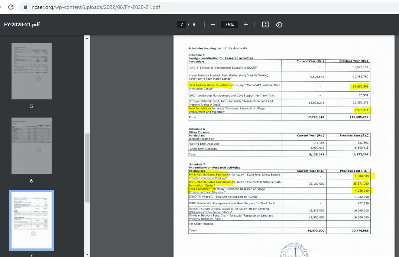Click the padlock site info icon
Screen dimensions: 399x257
pyautogui.click(x=25, y=7)
